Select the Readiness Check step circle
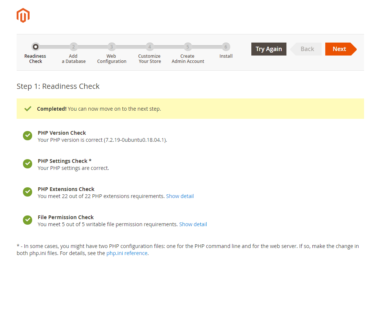Image resolution: width=377 pixels, height=315 pixels. pos(35,47)
